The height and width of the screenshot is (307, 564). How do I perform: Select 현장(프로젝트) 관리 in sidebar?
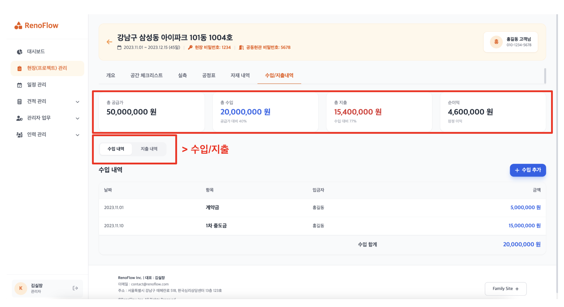coord(47,68)
